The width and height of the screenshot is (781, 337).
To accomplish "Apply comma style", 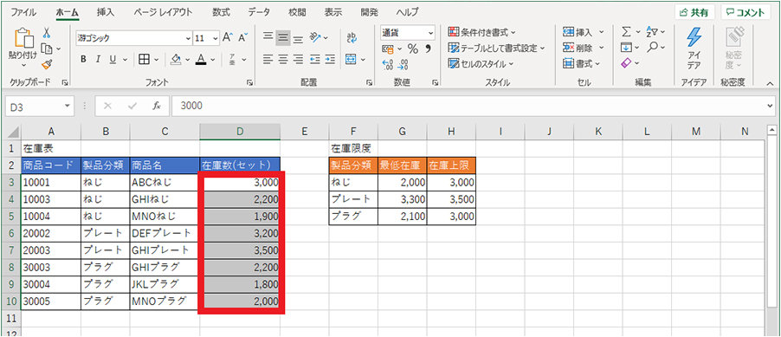I will tap(428, 49).
